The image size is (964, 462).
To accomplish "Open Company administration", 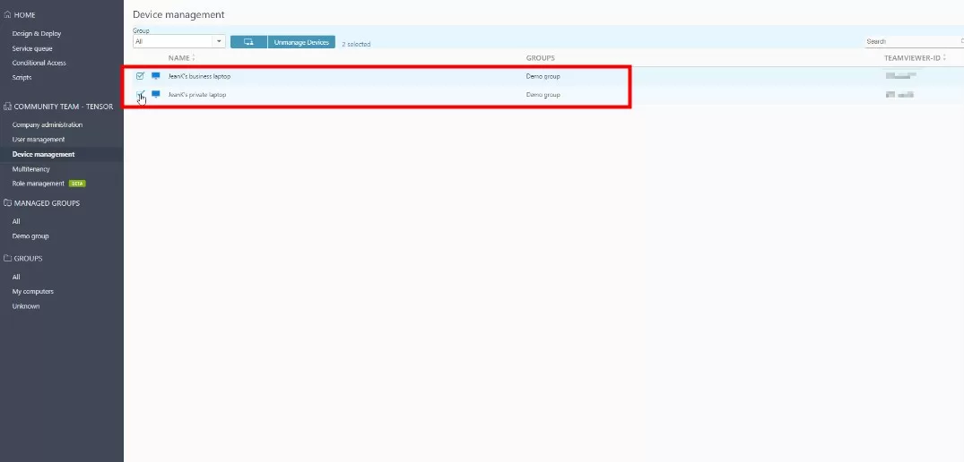I will pyautogui.click(x=48, y=125).
